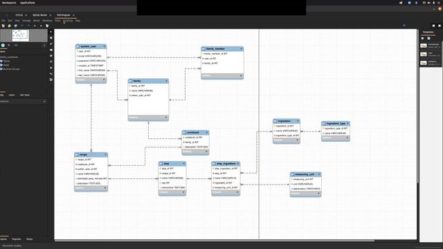Expand Indexes section of family_member table

click(241, 75)
